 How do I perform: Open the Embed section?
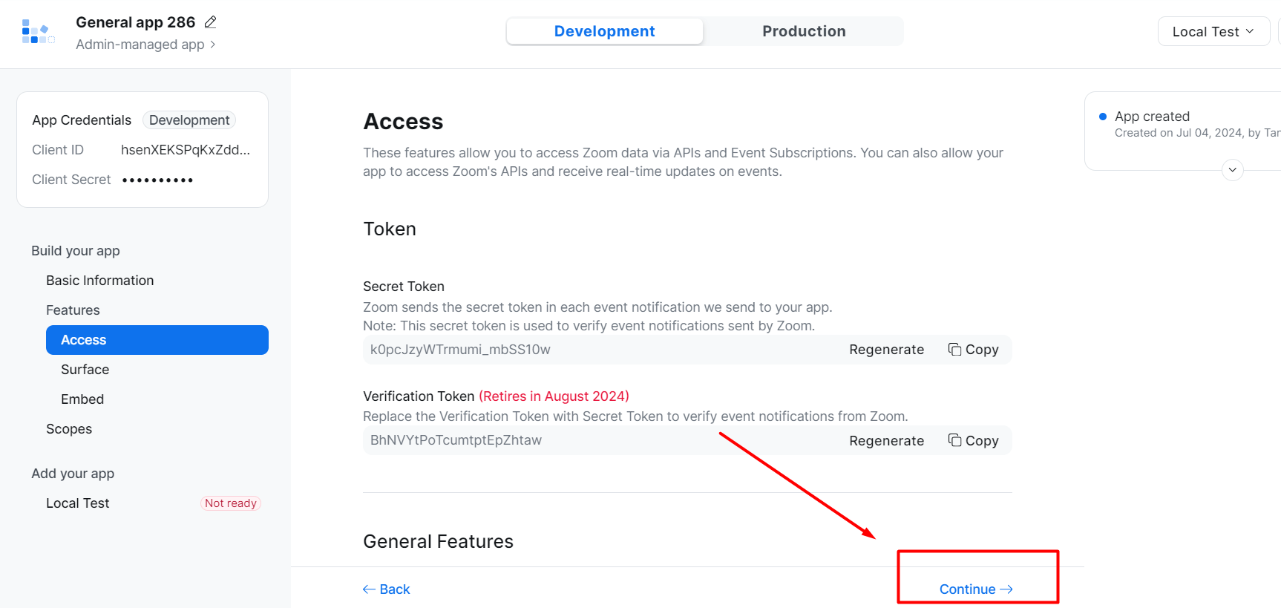click(x=82, y=399)
